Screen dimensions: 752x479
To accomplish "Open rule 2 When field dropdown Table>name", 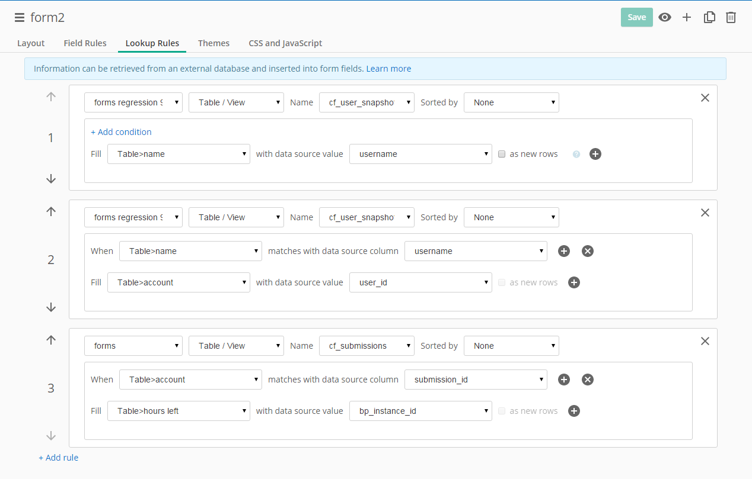I will point(190,251).
